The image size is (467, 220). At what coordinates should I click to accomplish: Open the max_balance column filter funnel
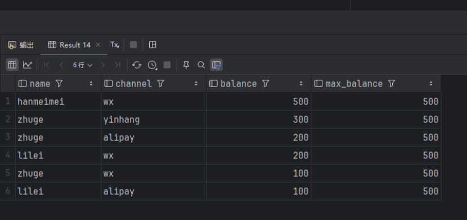pyautogui.click(x=392, y=84)
